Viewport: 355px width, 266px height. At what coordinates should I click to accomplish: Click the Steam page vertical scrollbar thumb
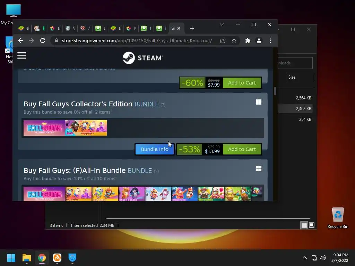(275, 91)
